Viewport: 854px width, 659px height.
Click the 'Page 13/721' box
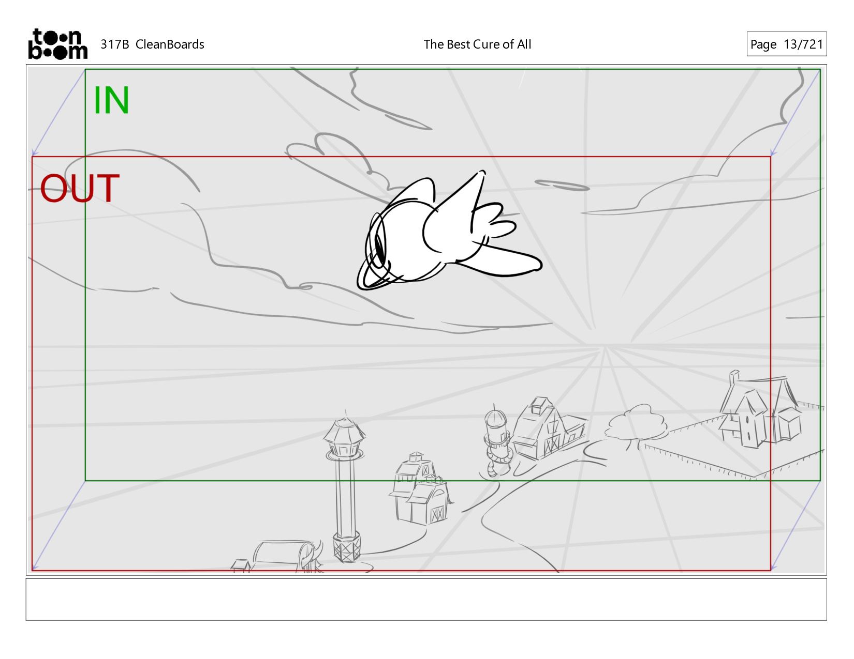click(x=786, y=44)
